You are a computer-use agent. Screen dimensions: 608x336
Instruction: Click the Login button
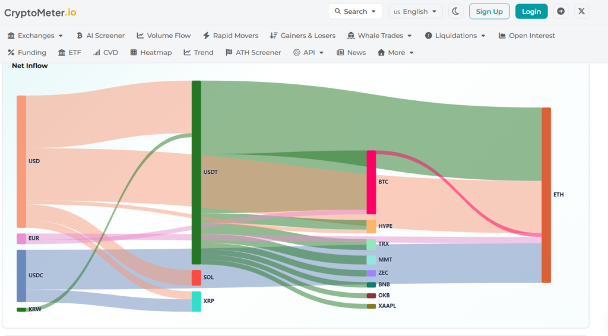[531, 12]
